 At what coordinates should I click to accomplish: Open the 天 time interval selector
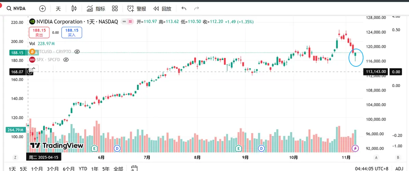(58, 9)
